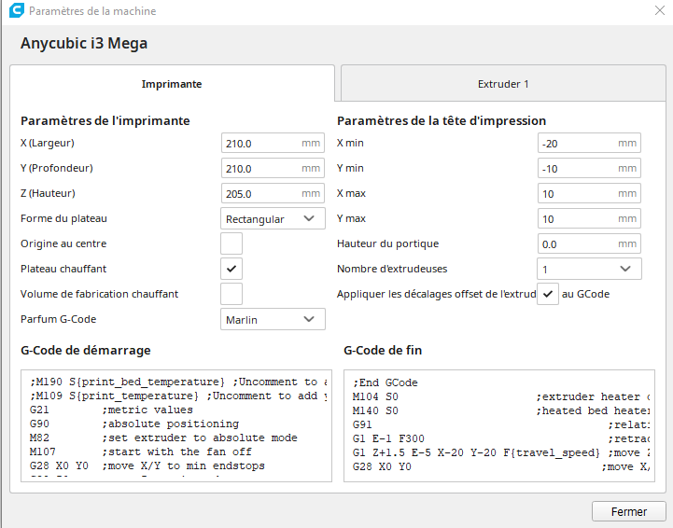
Task: Click the X (Largeur) width field
Action: [x=261, y=144]
